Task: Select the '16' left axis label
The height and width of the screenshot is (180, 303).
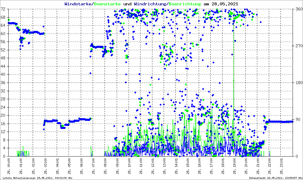Action: click(4, 124)
